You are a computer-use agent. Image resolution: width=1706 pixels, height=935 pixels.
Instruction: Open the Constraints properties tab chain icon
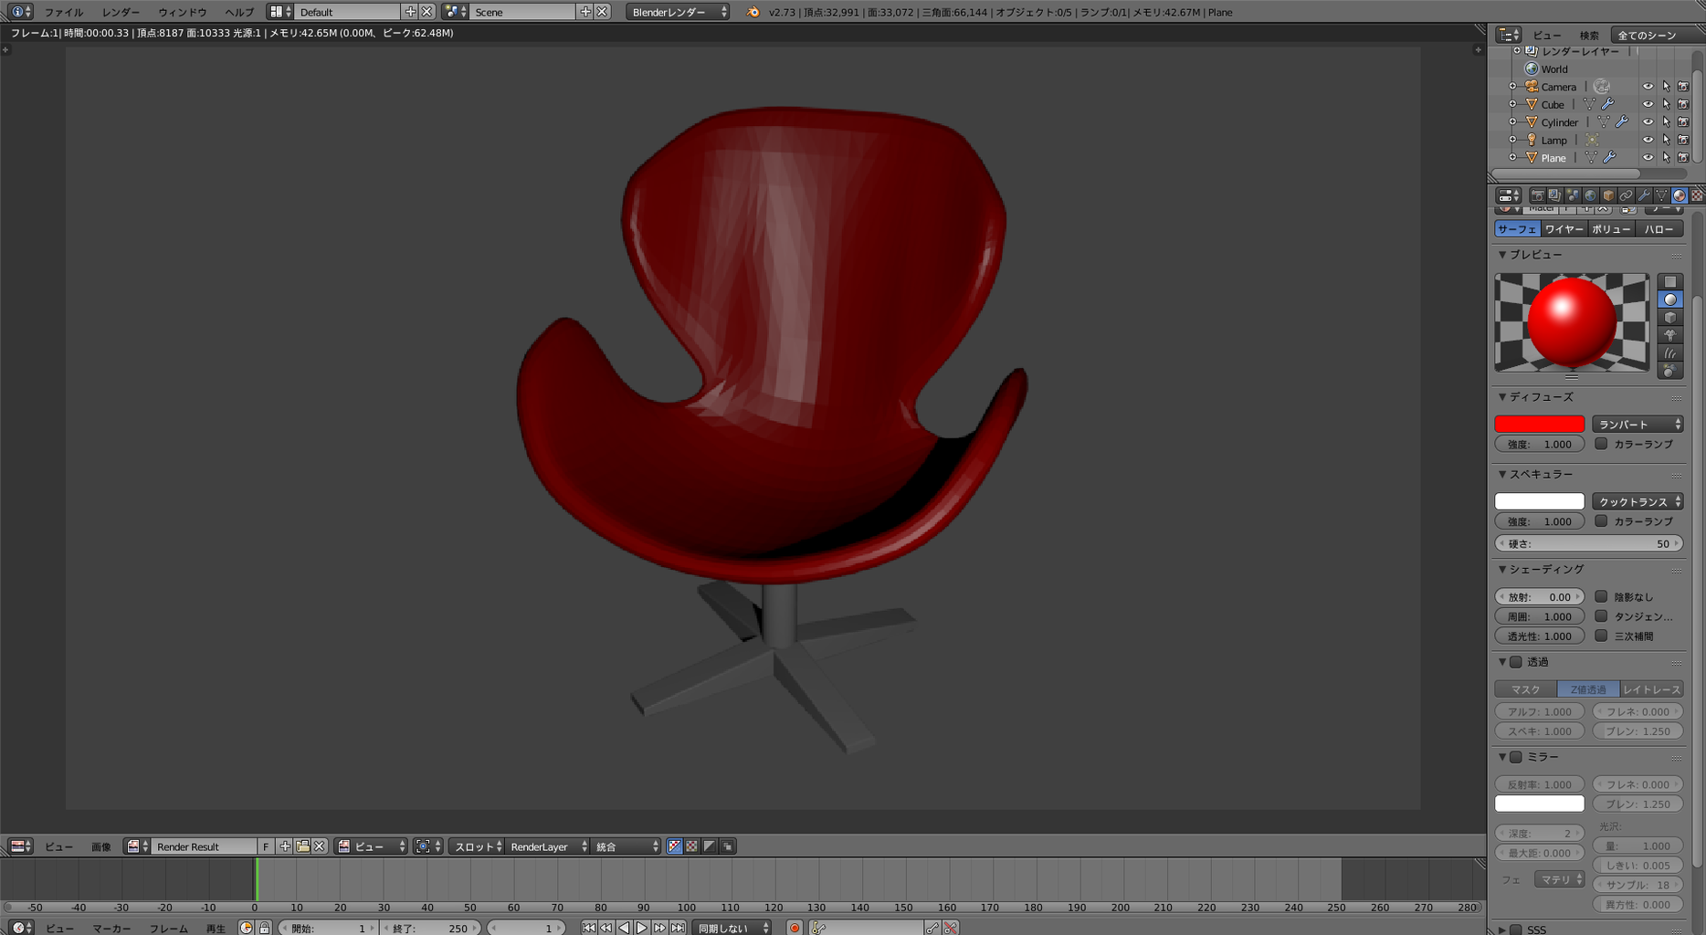[1626, 195]
